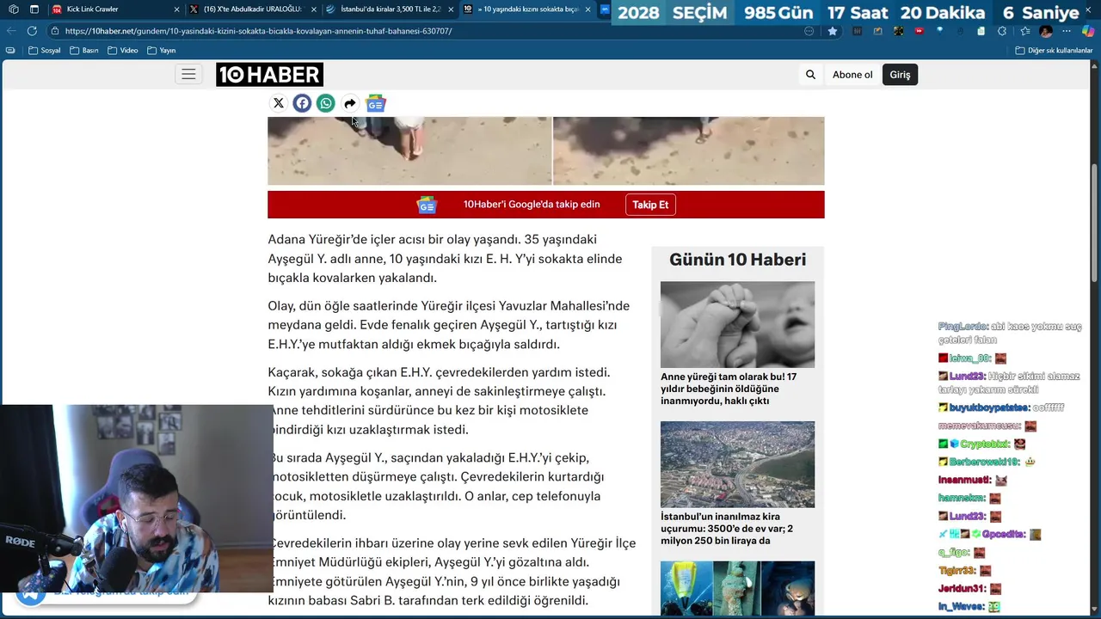Close the İstanbul'da kiralar tab
The image size is (1101, 619).
click(x=451, y=9)
